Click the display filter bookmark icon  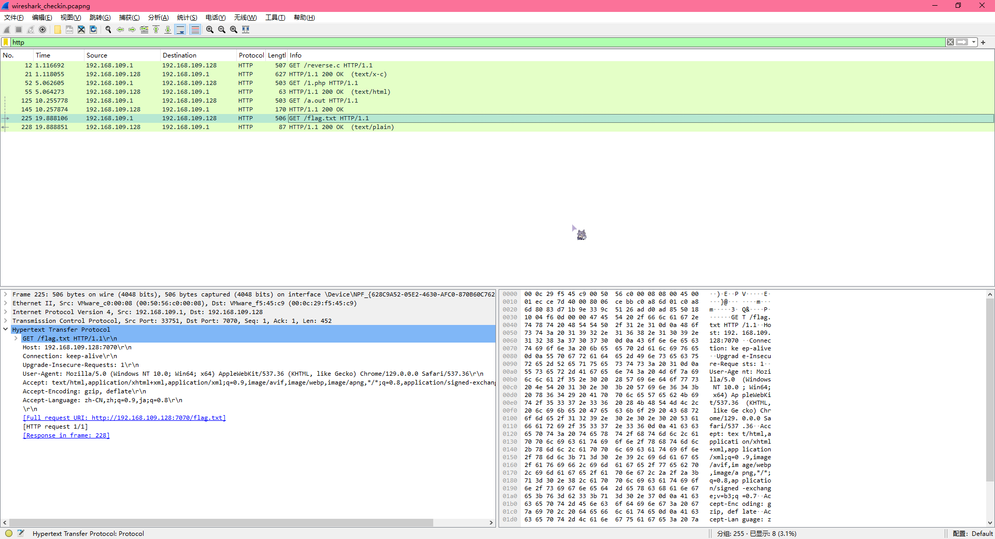6,42
